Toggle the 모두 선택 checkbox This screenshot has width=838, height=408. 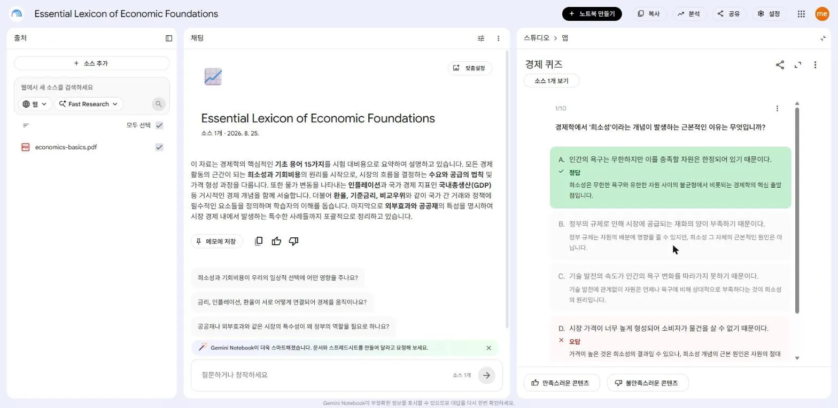[159, 125]
